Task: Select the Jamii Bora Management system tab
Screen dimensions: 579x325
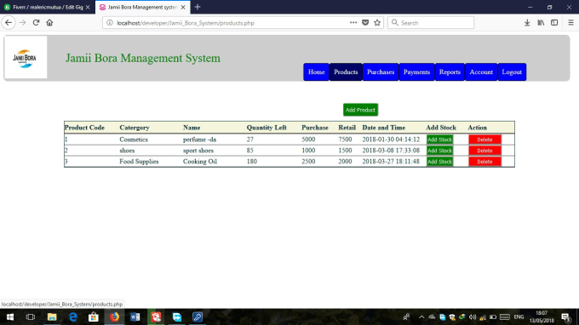Action: (x=142, y=7)
